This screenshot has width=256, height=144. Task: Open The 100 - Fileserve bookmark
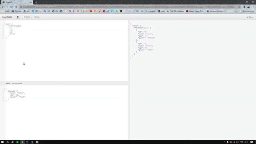pyautogui.click(x=176, y=11)
